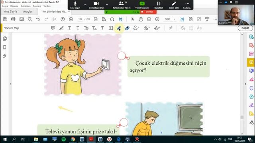Collapse the right tools pane arrow
255x143 pixels.
[245, 84]
